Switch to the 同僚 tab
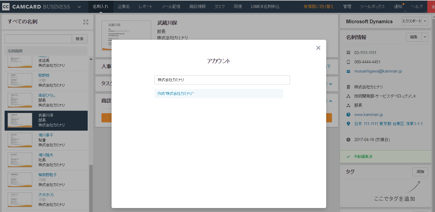Viewport: 435px width, 212px height. click(x=238, y=6)
